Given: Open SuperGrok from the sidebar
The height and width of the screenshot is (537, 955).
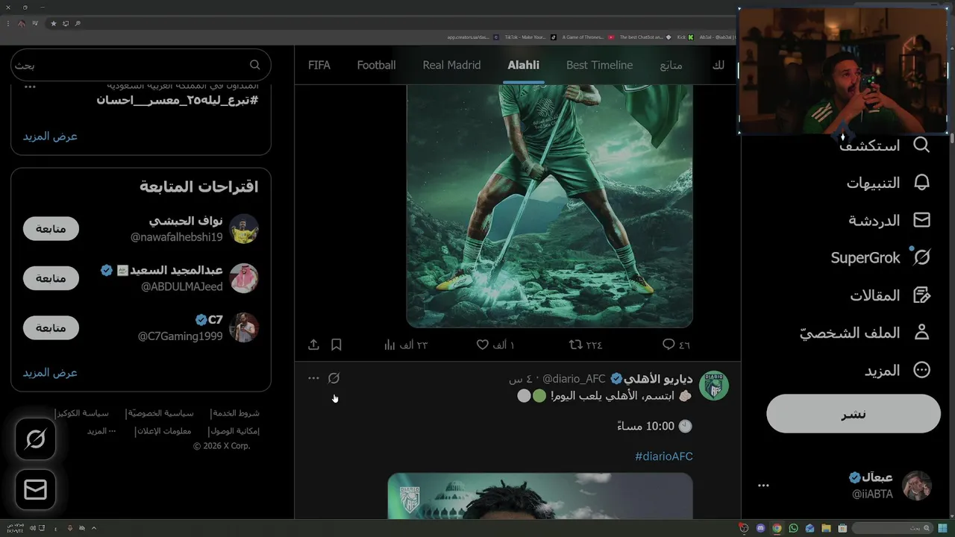Looking at the screenshot, I should (x=880, y=257).
